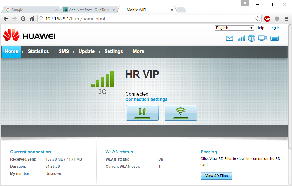The width and height of the screenshot is (292, 186).
Task: Open the SMS inbox envelope icon
Action: tap(229, 38)
